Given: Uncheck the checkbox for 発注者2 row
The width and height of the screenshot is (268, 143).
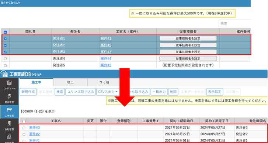Looking at the screenshot, I should pos(5,45).
